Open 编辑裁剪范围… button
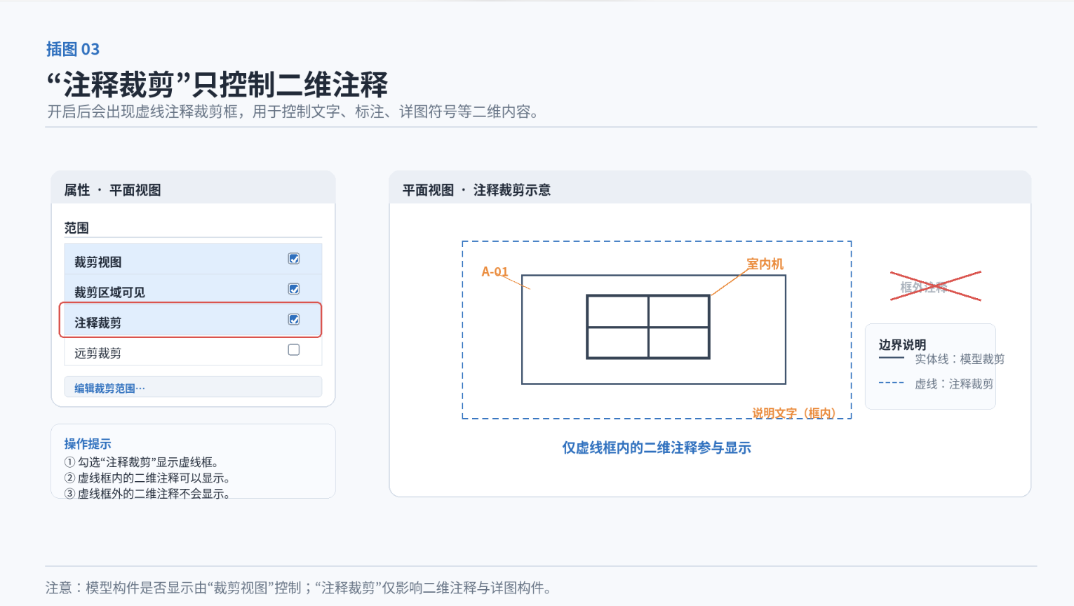 [x=193, y=387]
